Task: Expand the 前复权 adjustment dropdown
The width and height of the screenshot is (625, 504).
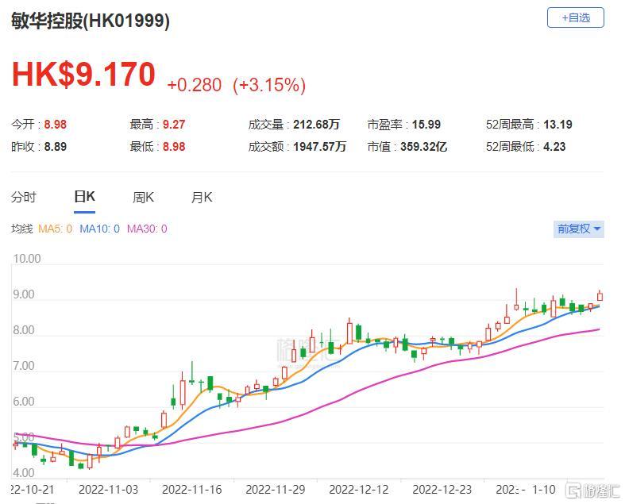Action: (x=579, y=229)
